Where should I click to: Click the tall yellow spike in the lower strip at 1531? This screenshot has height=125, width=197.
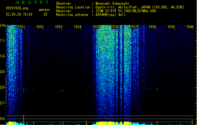[x=23, y=120]
